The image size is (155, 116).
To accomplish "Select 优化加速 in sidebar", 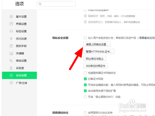I will click(x=20, y=39).
